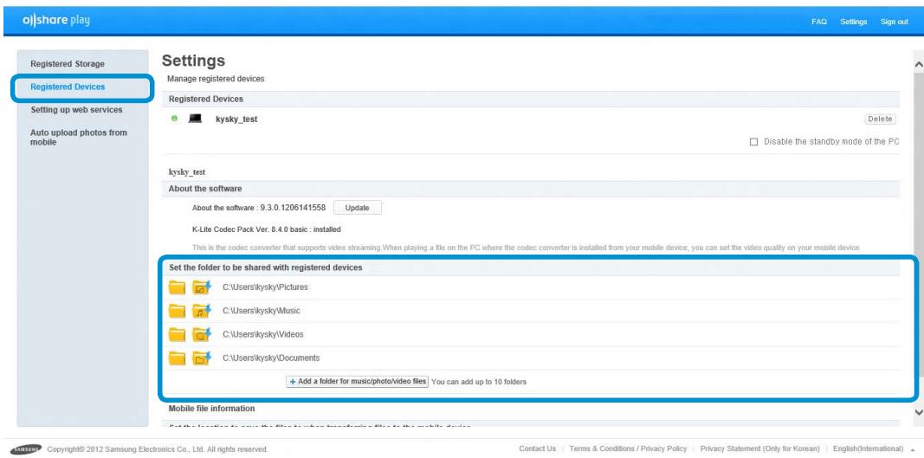
Task: Click the Samsung logo in the footer
Action: click(26, 448)
